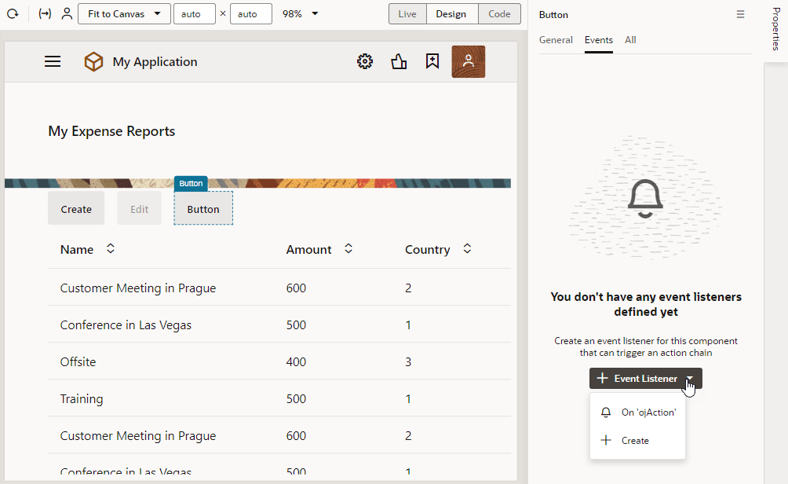The image size is (788, 484).
Task: Click country value 3 cell
Action: pyautogui.click(x=408, y=361)
